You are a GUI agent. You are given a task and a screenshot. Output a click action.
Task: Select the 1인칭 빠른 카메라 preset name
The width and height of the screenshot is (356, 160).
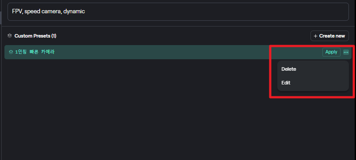[35, 52]
